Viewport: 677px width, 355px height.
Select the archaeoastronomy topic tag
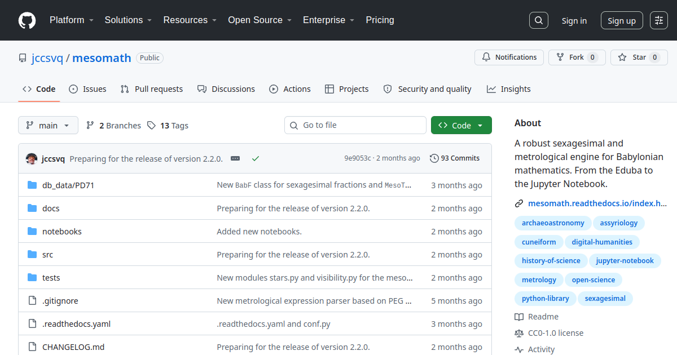pyautogui.click(x=553, y=223)
